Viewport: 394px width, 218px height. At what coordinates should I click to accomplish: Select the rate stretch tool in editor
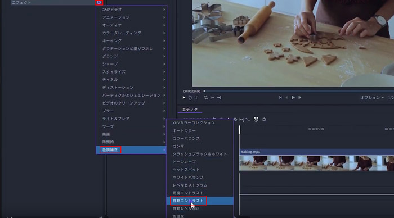coord(241,120)
